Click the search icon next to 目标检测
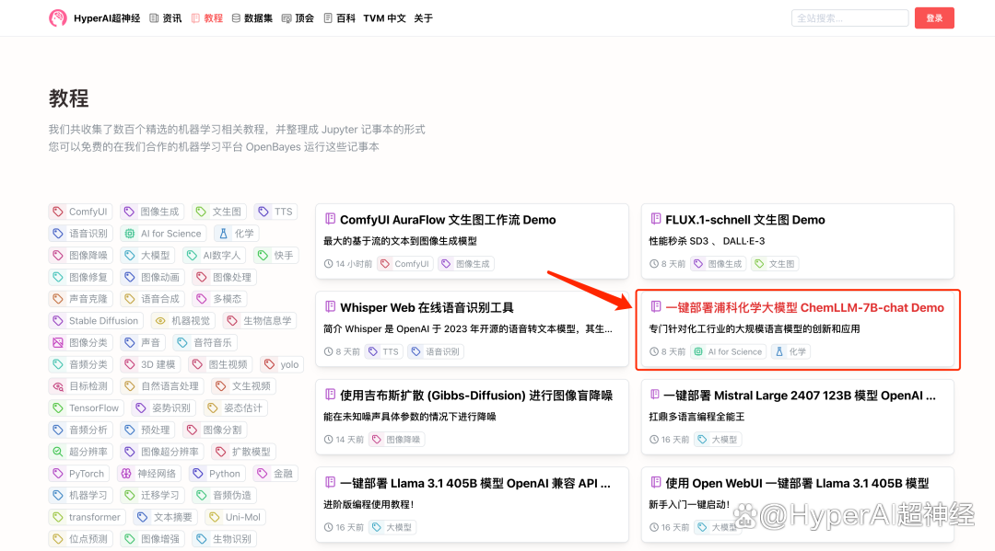 pyautogui.click(x=58, y=386)
